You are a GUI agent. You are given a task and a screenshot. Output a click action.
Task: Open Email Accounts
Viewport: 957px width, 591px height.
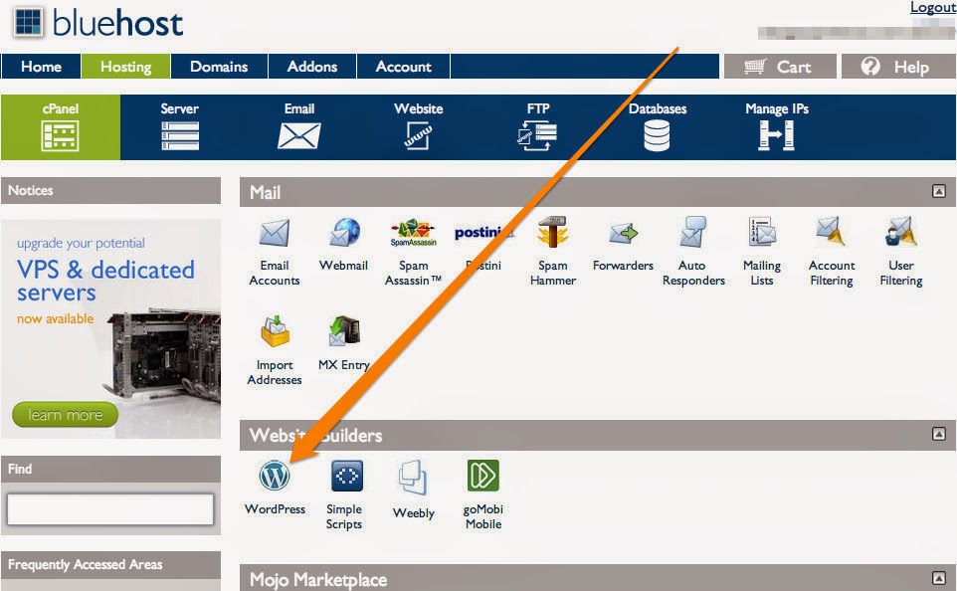coord(274,252)
